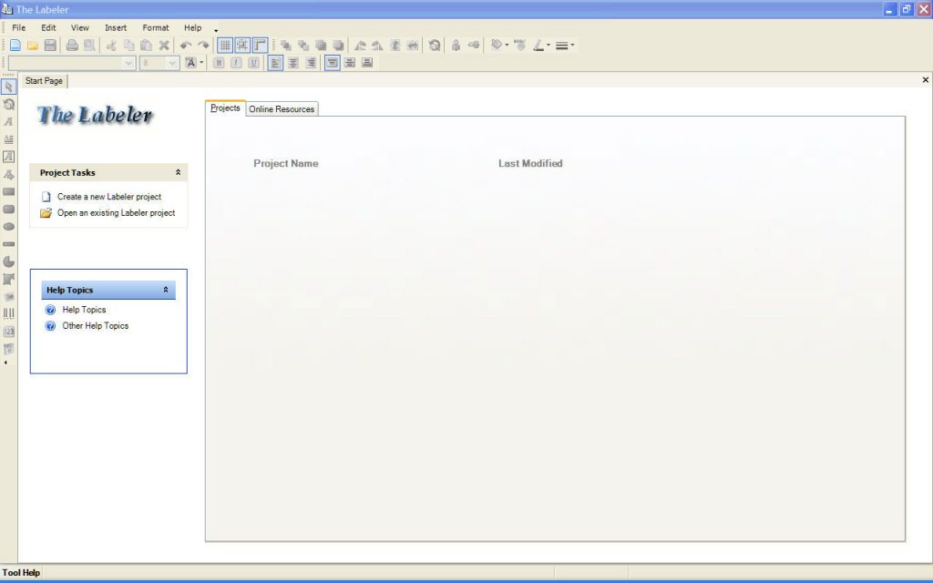Click Create a new Labeler project
933x583 pixels.
pyautogui.click(x=109, y=197)
